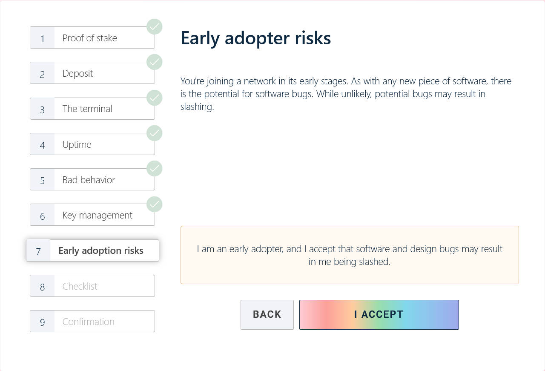Jump to Bad behavior step

[x=92, y=180]
